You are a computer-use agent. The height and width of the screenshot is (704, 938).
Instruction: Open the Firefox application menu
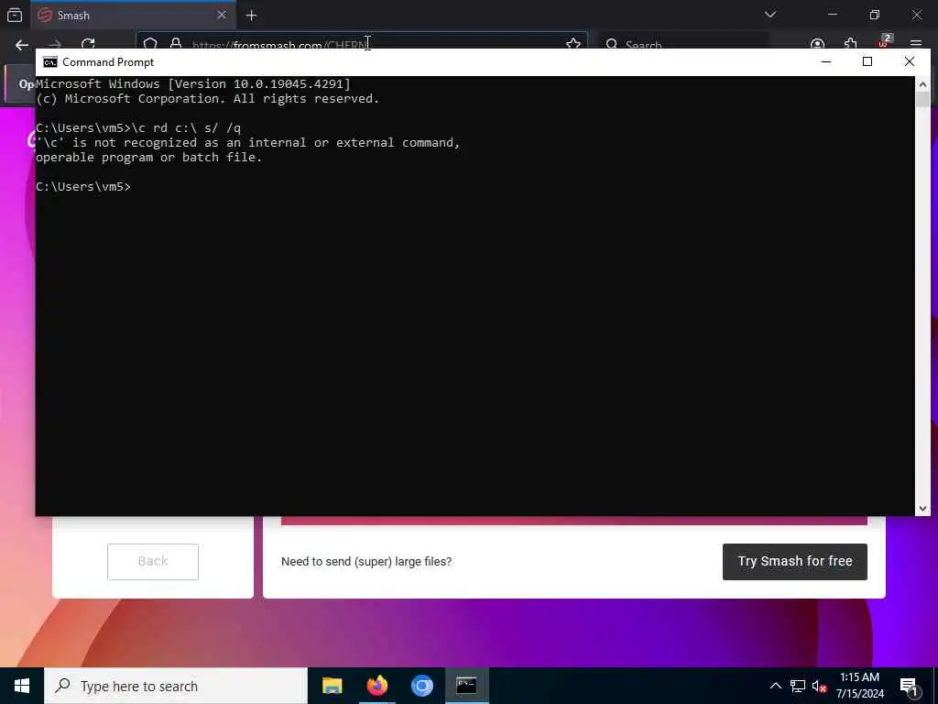(x=916, y=44)
